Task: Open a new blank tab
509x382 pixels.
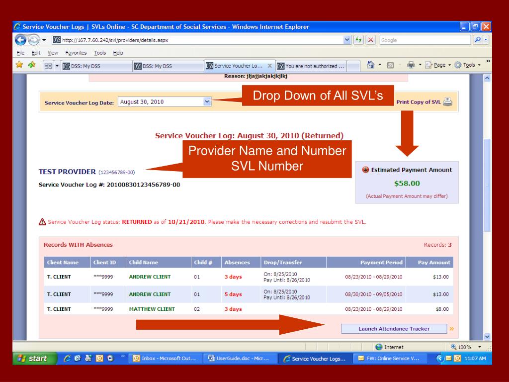Action: 353,66
